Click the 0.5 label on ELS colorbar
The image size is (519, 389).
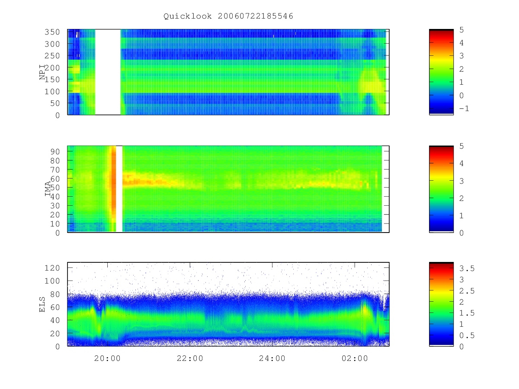tap(467, 335)
